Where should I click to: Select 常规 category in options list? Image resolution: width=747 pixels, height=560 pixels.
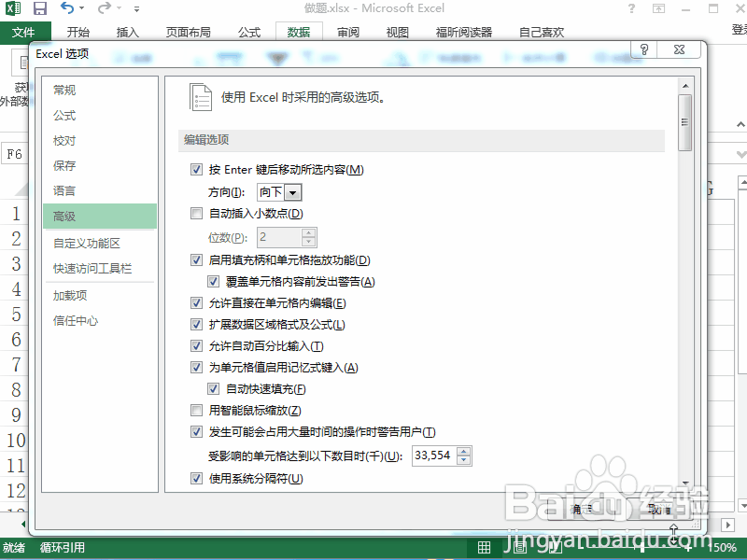click(x=100, y=90)
